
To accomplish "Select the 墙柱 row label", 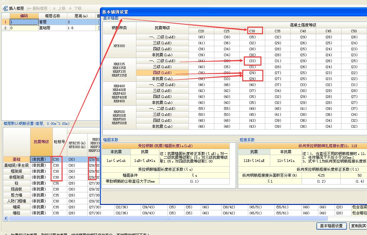I will [16, 213].
